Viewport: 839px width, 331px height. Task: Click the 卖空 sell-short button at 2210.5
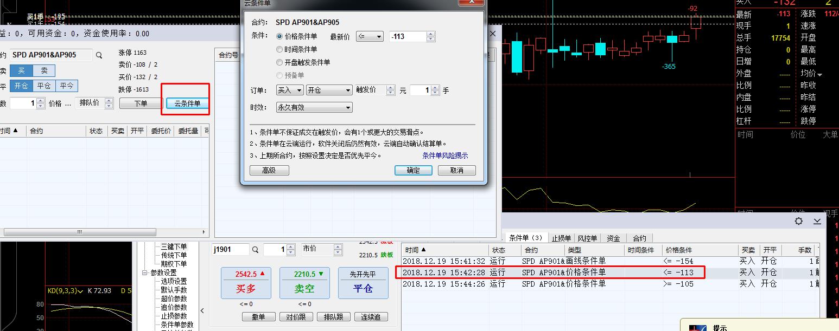(304, 283)
